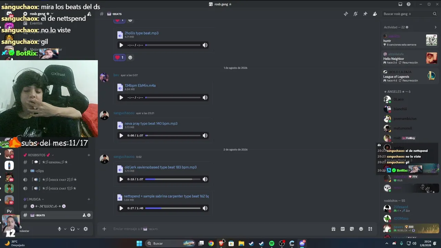This screenshot has width=441, height=248.
Task: Open Actividad settings gear icon
Action: 407,27
